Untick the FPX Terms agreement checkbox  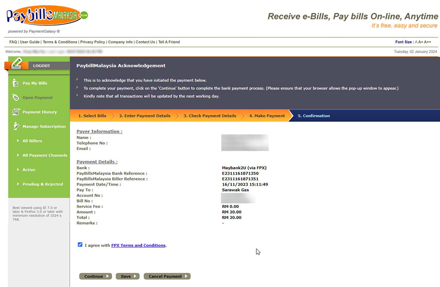pos(80,244)
